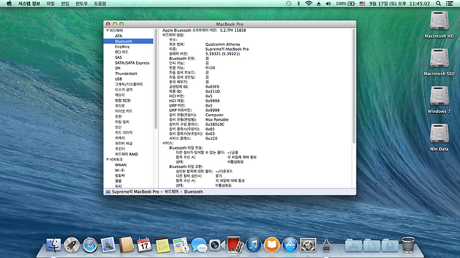Open Calendar icon showing 17
This screenshot has height=258, width=460.
(x=144, y=245)
